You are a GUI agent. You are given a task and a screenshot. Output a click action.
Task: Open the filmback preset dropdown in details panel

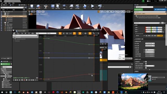click(x=150, y=44)
